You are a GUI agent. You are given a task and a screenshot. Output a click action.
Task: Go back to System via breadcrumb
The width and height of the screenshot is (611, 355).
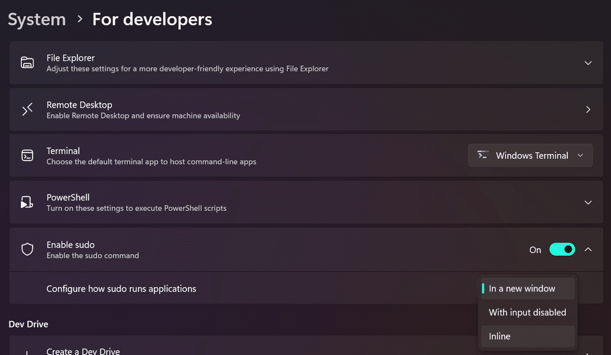coord(37,19)
